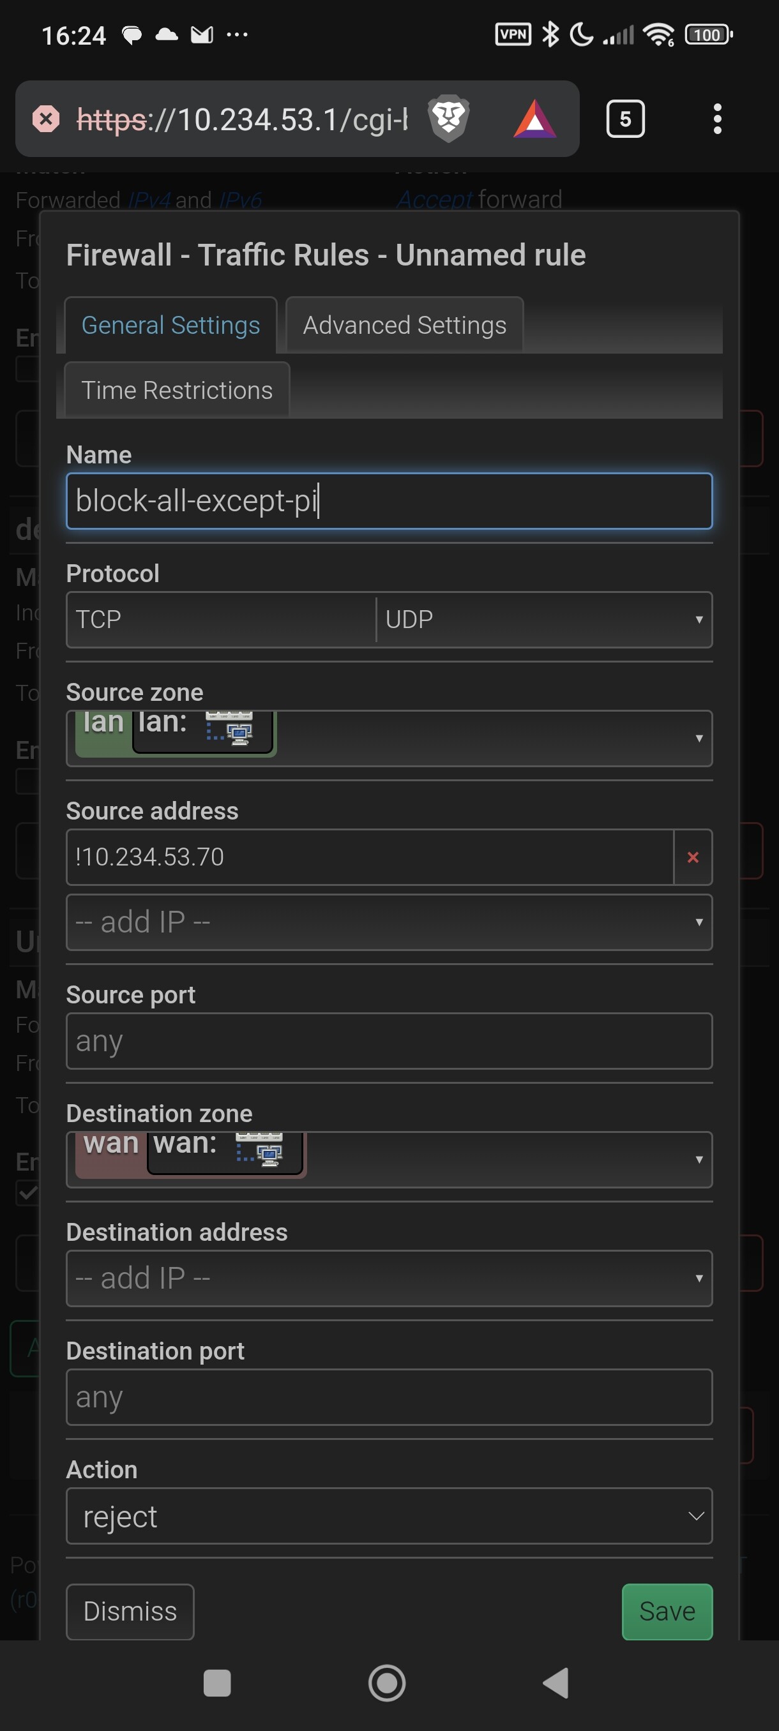Remove source address !10.234.53.70 with red X
This screenshot has height=1731, width=779.
click(692, 857)
